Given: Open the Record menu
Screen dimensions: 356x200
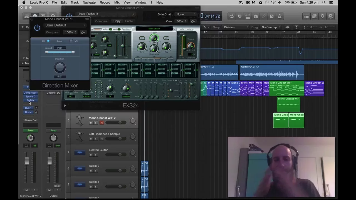Looking at the screenshot, I should pyautogui.click(x=105, y=2).
